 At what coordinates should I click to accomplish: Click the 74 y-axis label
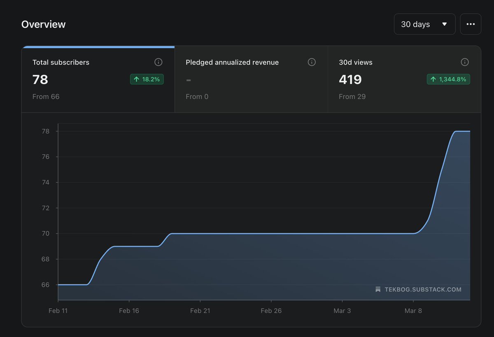coord(45,182)
